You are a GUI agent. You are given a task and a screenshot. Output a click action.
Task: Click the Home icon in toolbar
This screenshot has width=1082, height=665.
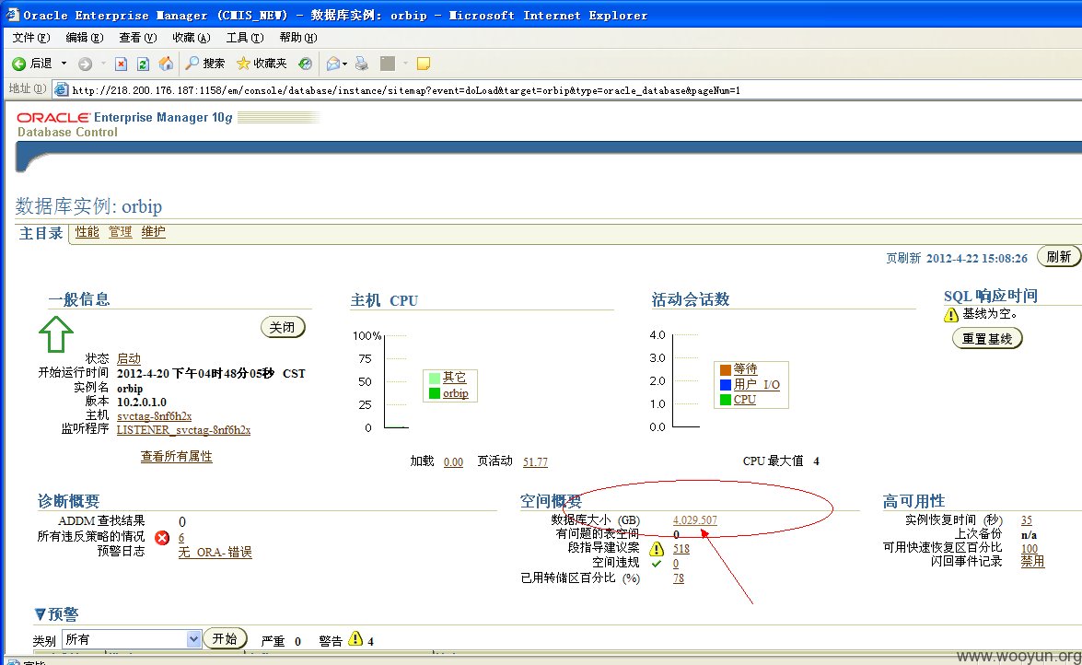pos(166,64)
